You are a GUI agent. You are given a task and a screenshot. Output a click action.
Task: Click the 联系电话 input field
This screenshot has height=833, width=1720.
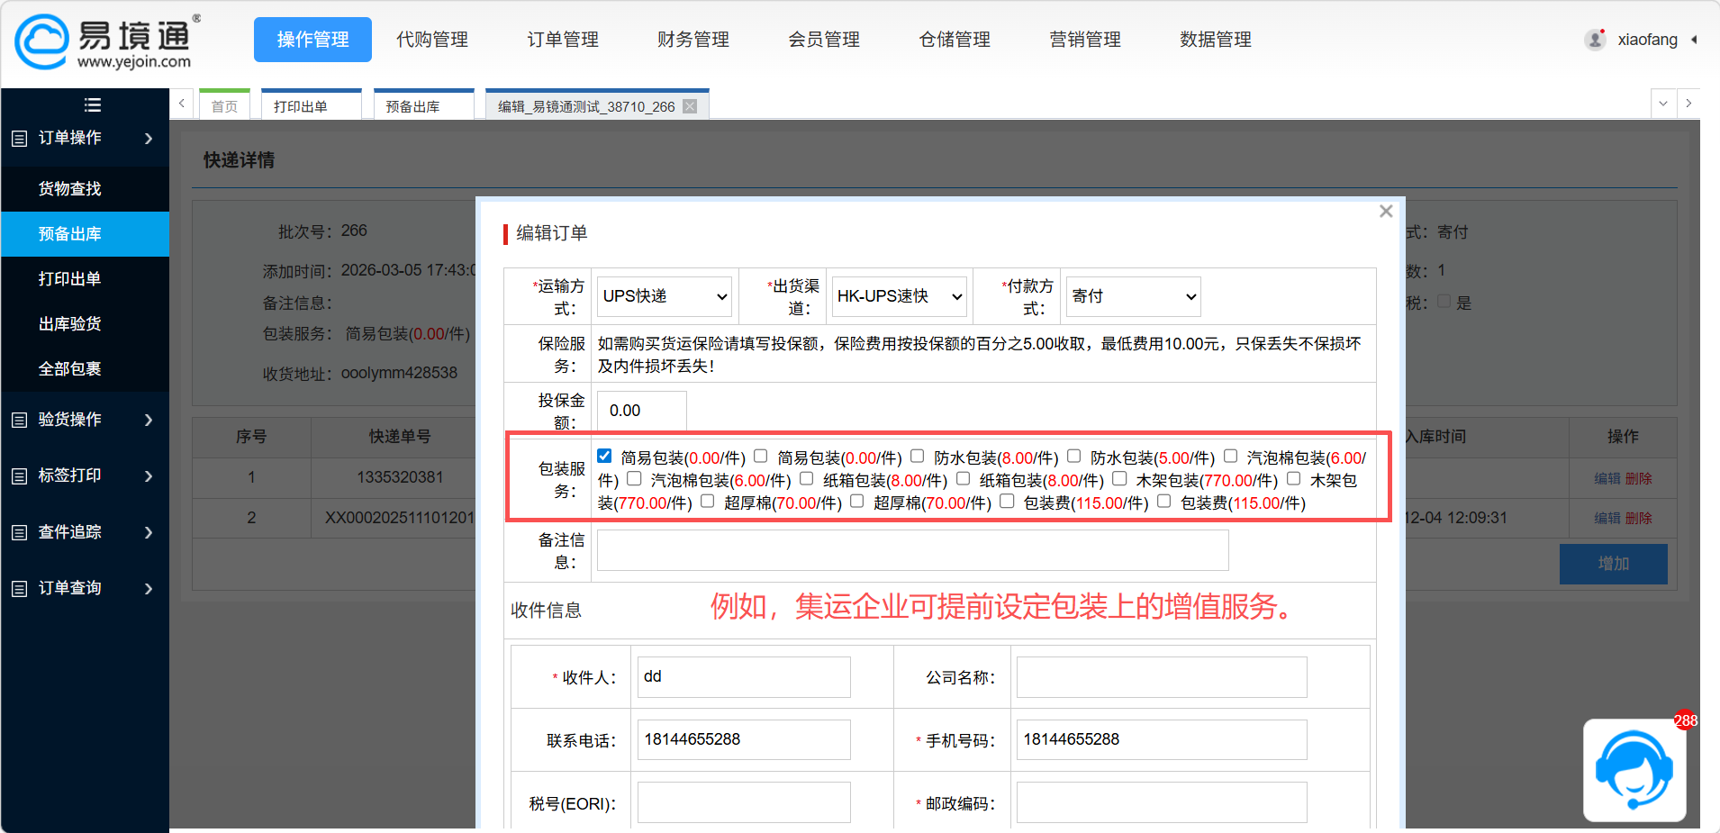[x=744, y=739]
